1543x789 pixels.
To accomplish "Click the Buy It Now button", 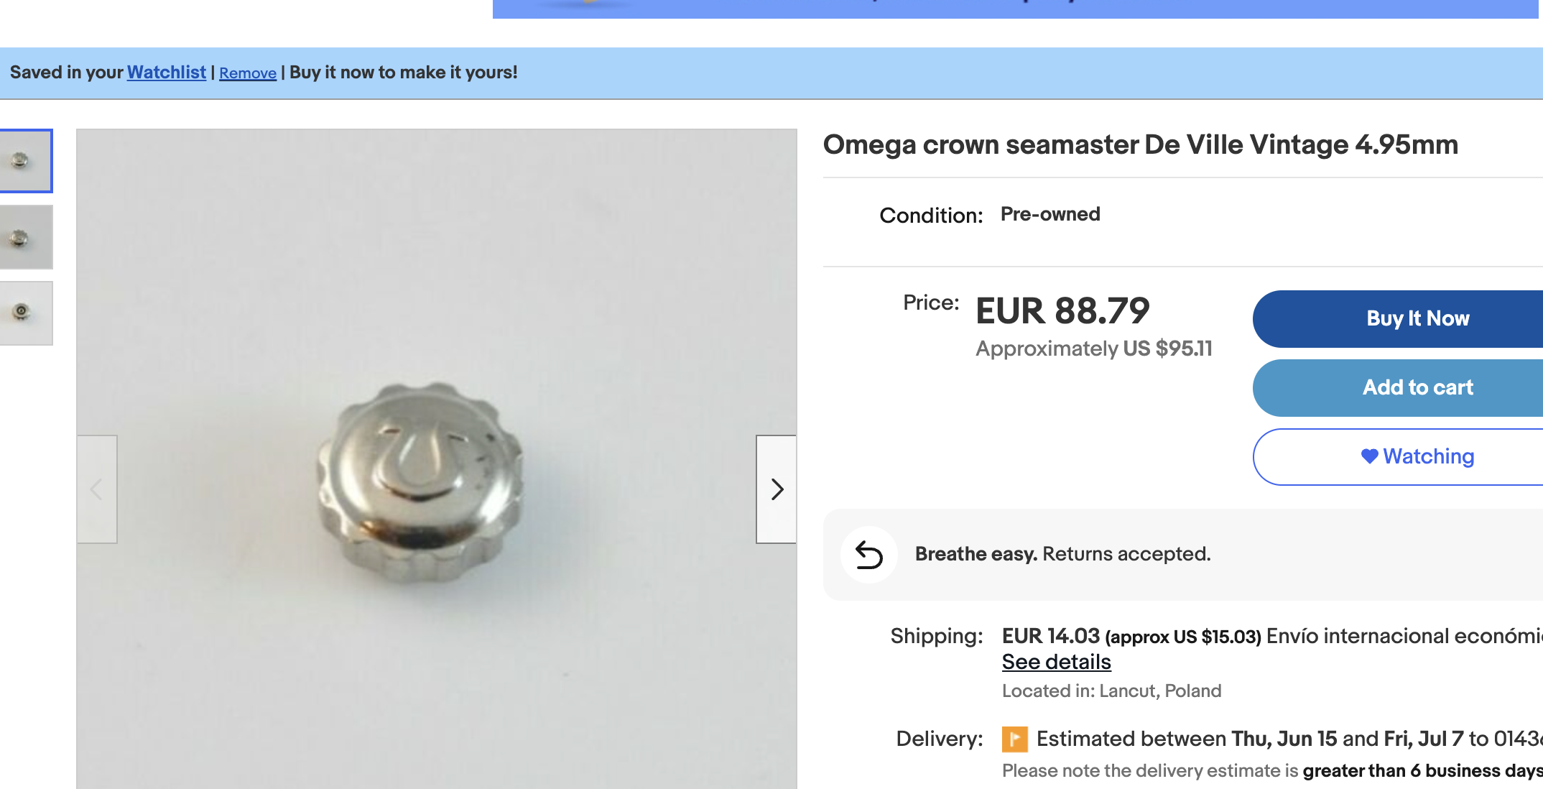I will [1398, 319].
